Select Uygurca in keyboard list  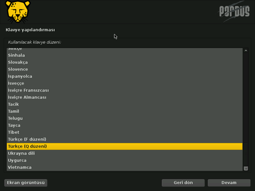[17, 160]
